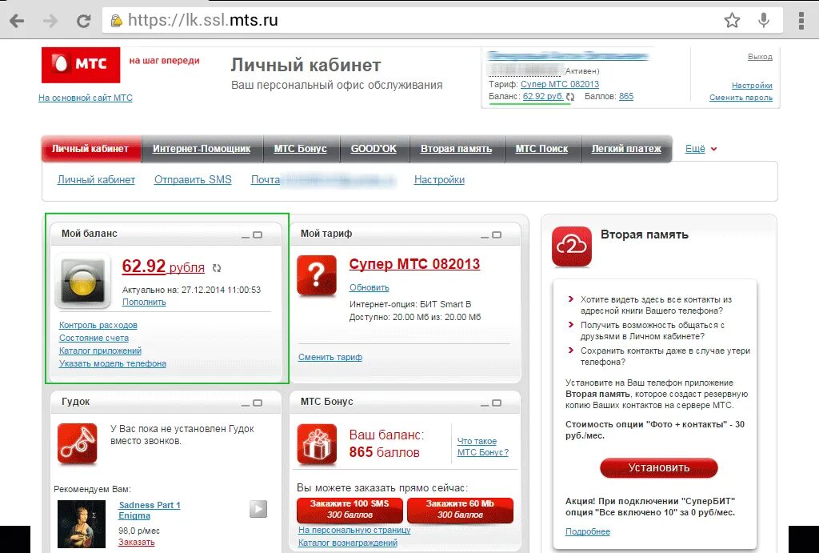The image size is (819, 553).
Task: Click the red question mark tariff icon
Action: pyautogui.click(x=317, y=275)
